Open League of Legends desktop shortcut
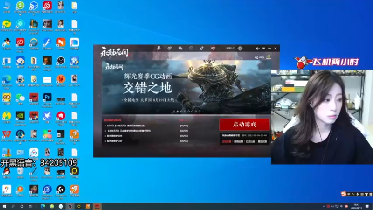 coord(34,26)
